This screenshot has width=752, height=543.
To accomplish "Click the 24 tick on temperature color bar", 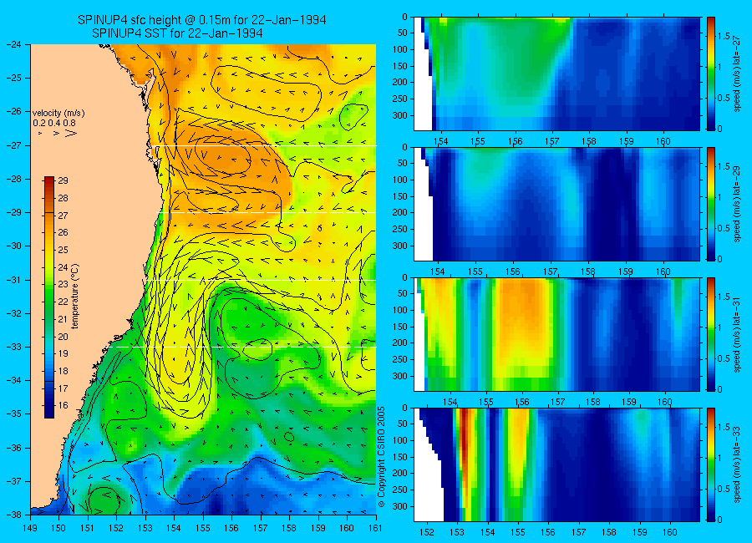I will (63, 267).
